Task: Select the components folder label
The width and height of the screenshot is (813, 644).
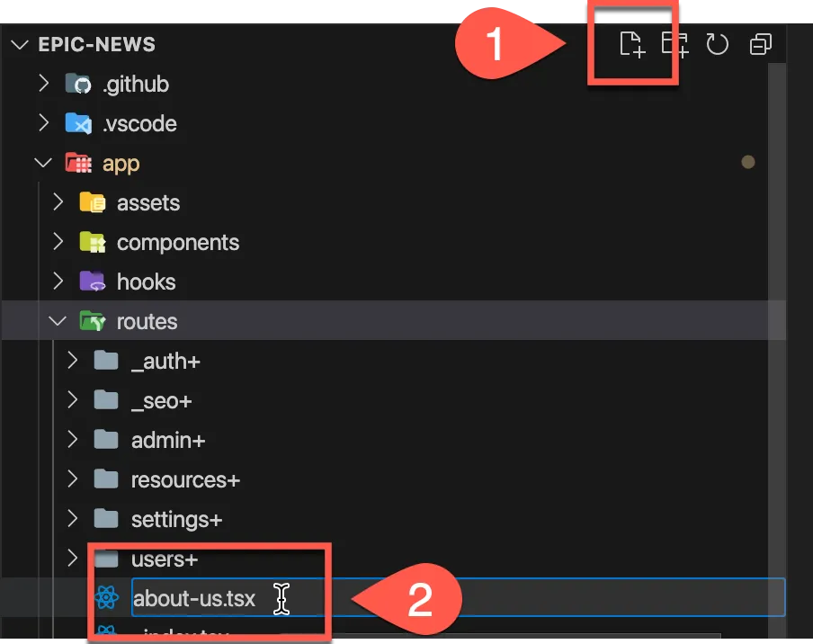Action: [x=178, y=243]
